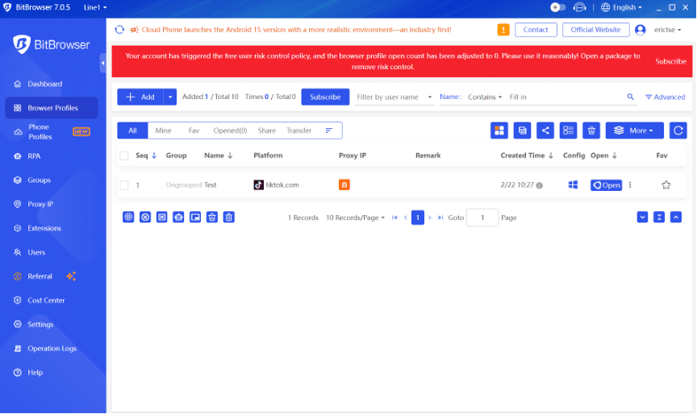Open Proxy IP in sidebar
Image resolution: width=697 pixels, height=414 pixels.
point(40,204)
